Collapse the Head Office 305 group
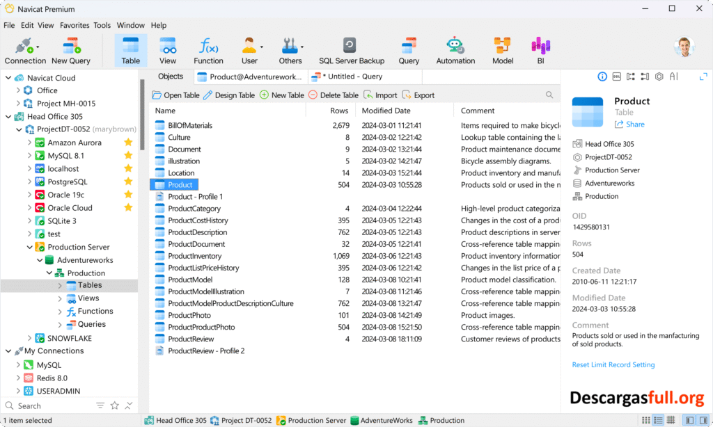 pos(8,116)
